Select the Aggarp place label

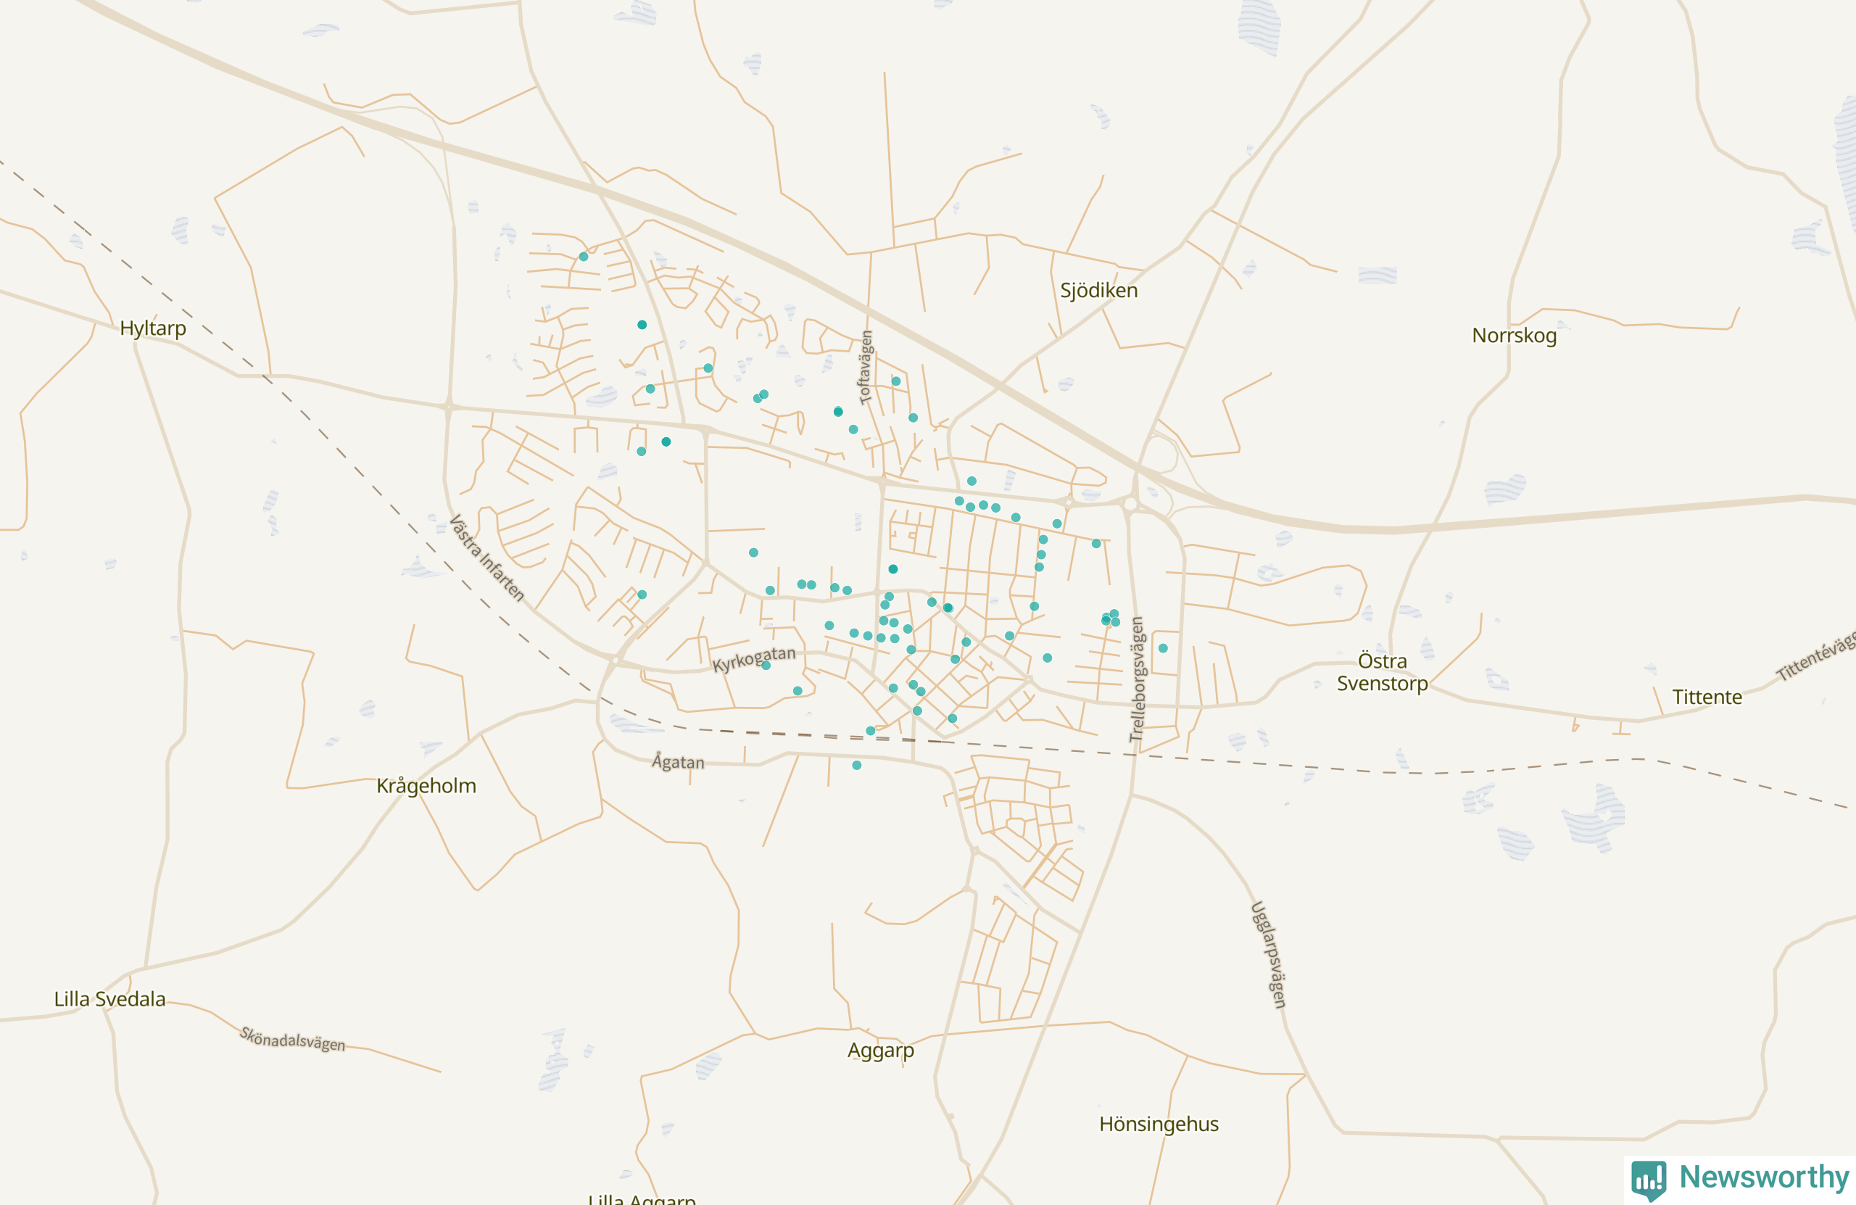point(880,1050)
